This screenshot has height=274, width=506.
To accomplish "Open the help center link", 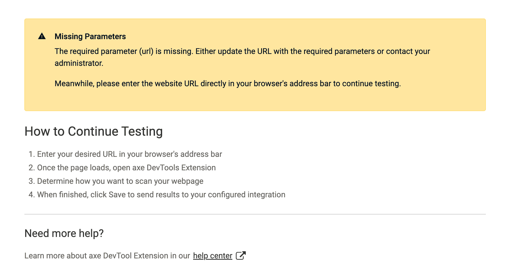I will coord(212,256).
